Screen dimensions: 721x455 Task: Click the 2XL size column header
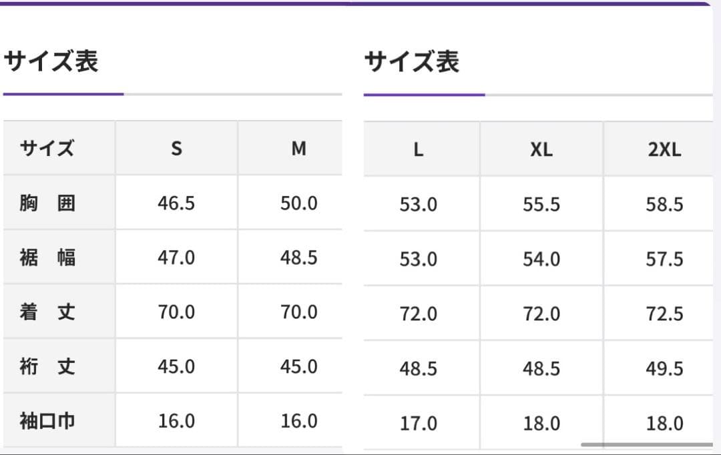coord(664,150)
